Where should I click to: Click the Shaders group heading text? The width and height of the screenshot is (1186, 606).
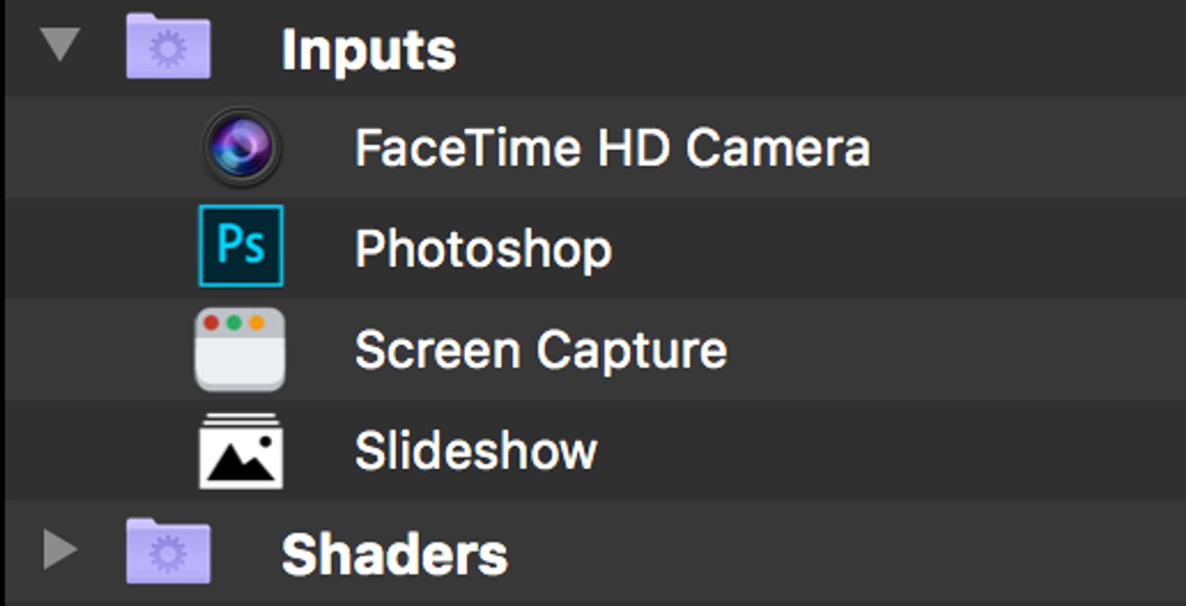(394, 554)
